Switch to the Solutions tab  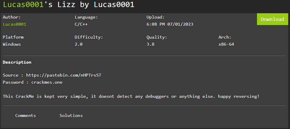pyautogui.click(x=71, y=115)
